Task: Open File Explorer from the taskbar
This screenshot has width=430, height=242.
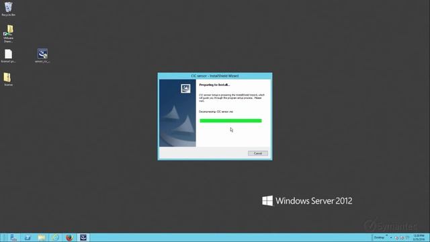Action: coord(42,237)
